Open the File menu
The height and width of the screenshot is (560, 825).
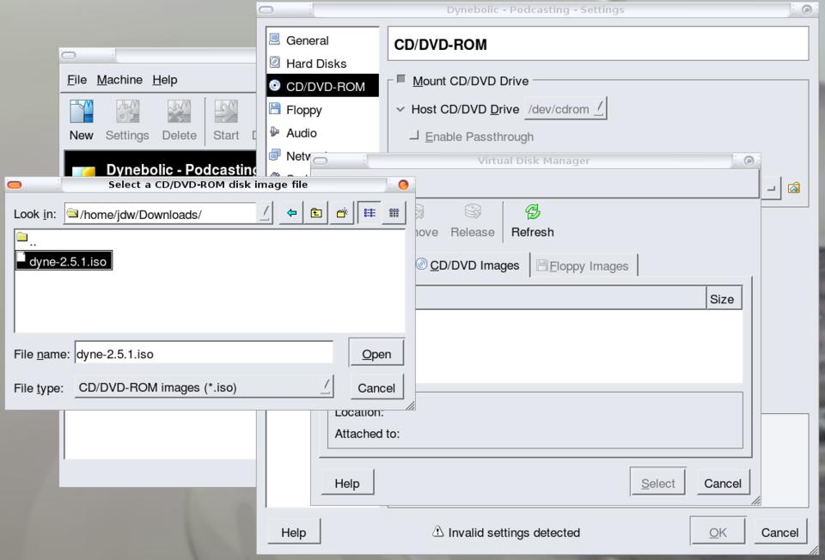tap(76, 80)
